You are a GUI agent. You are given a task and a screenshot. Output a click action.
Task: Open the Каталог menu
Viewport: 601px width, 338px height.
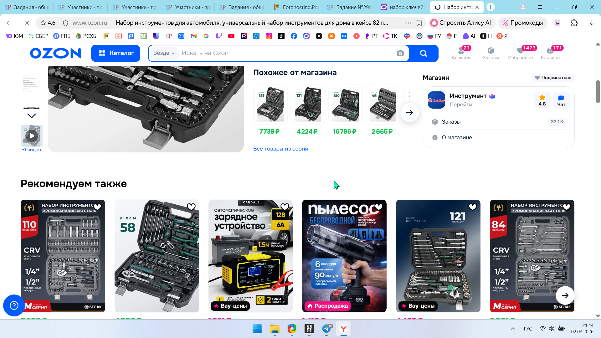116,53
